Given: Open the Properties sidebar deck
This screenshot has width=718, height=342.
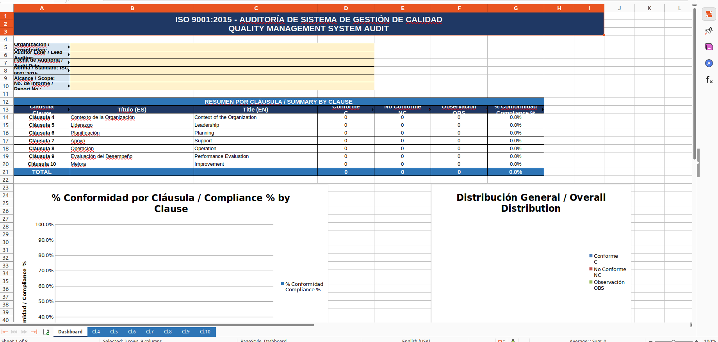Looking at the screenshot, I should pos(709,14).
